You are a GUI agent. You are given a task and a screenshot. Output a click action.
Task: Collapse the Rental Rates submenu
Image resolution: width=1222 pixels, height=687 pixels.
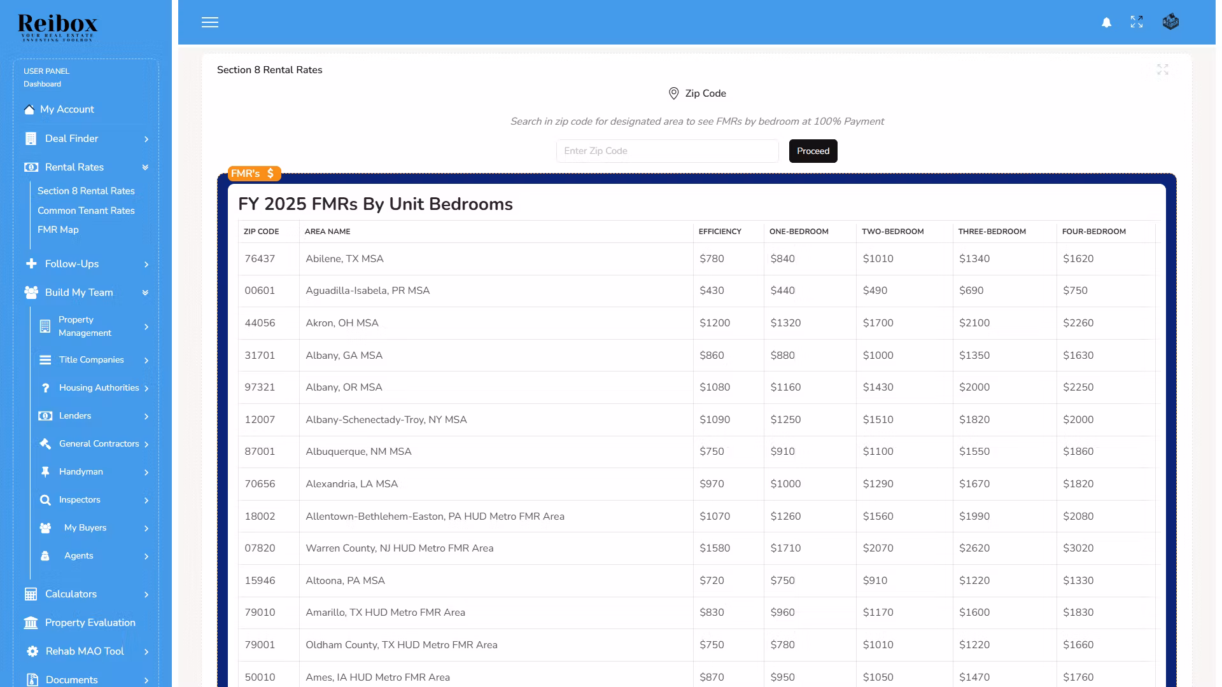[145, 167]
